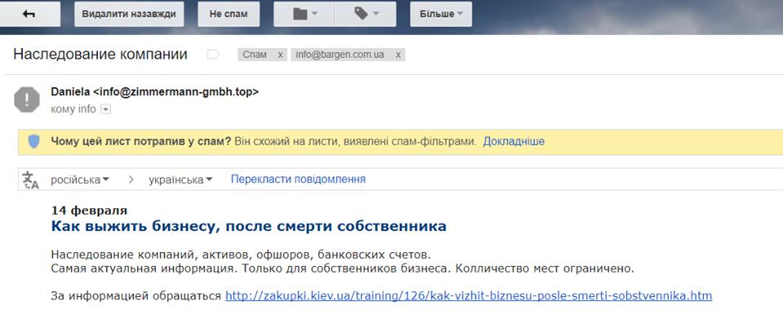Image resolution: width=783 pixels, height=332 pixels.
Task: Click the translate icon
Action: point(30,180)
